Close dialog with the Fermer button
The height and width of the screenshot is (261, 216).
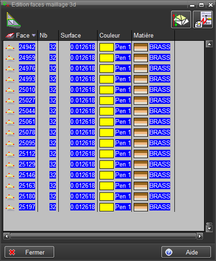pos(30,252)
